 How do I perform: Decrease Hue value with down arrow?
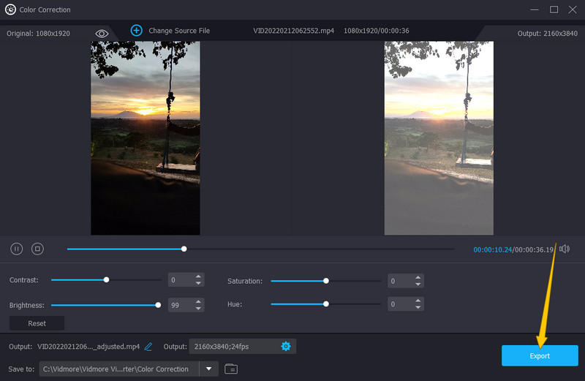418,307
